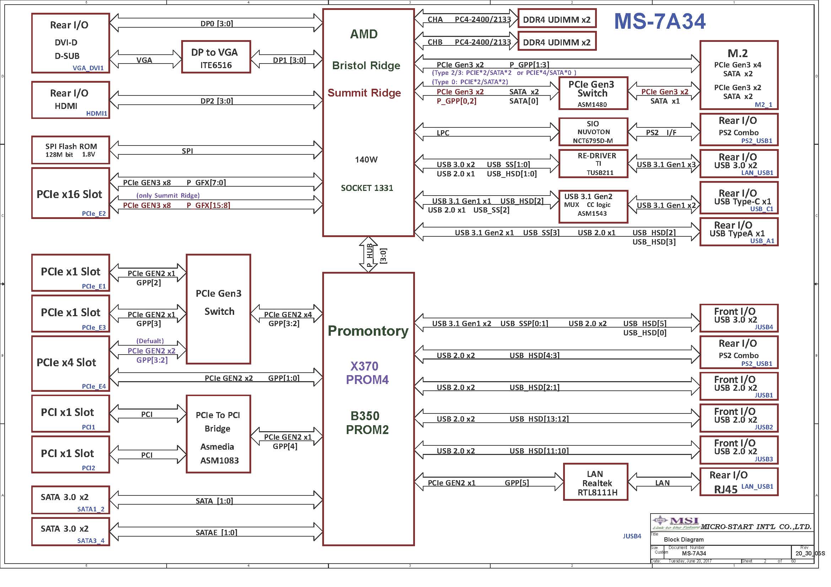Viewport: 831px width, 587px height.
Task: Click the AMD Bristol Ridge CPU block
Action: tap(368, 123)
